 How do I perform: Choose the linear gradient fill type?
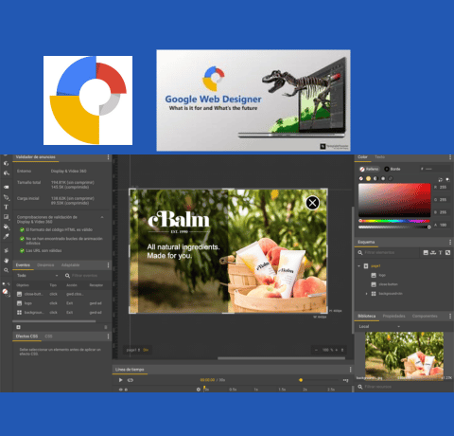375,178
